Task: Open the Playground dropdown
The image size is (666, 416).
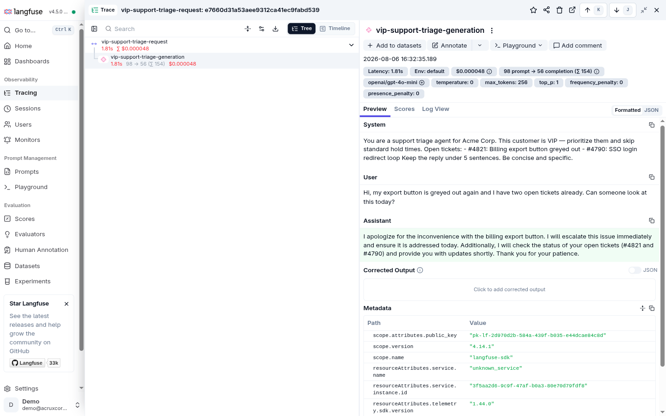Action: tap(518, 45)
